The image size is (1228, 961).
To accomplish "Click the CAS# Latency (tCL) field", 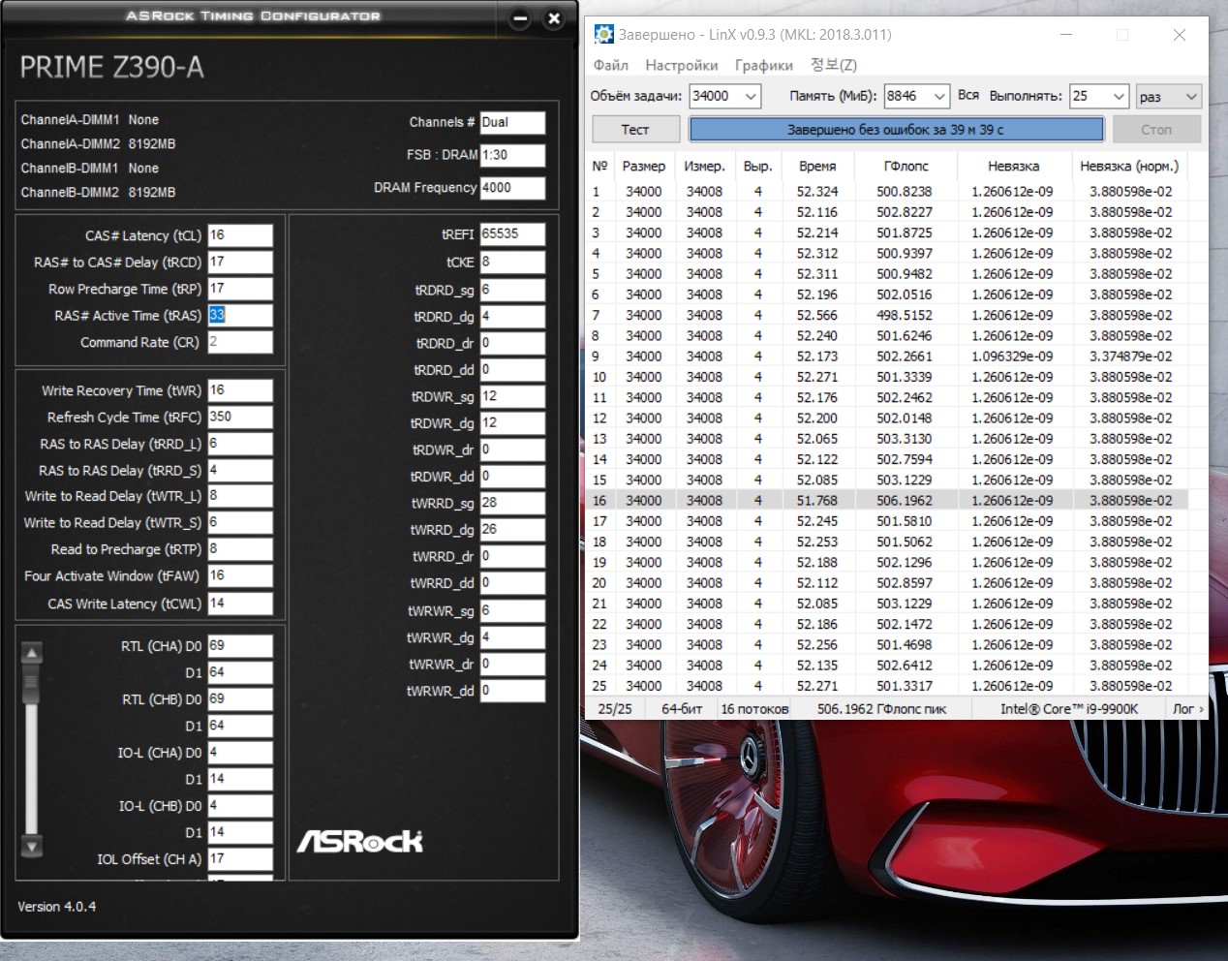I will (x=240, y=235).
